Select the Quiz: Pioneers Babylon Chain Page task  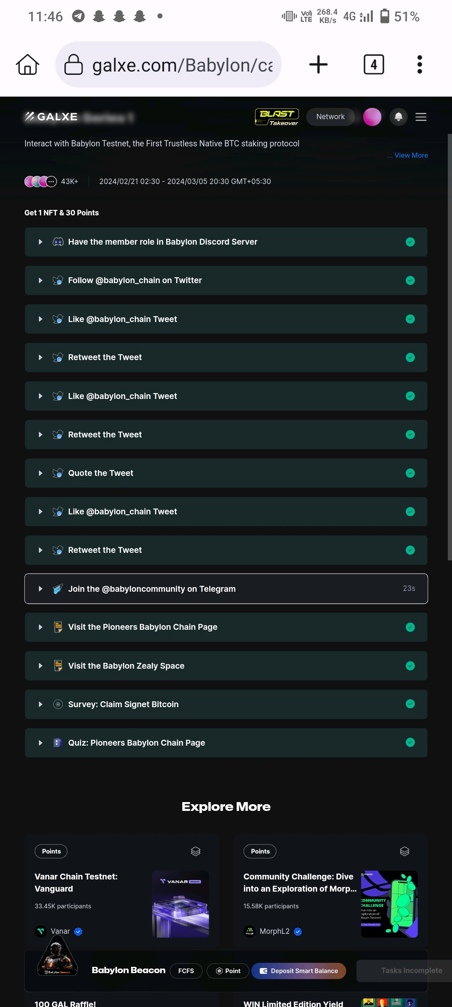point(136,743)
